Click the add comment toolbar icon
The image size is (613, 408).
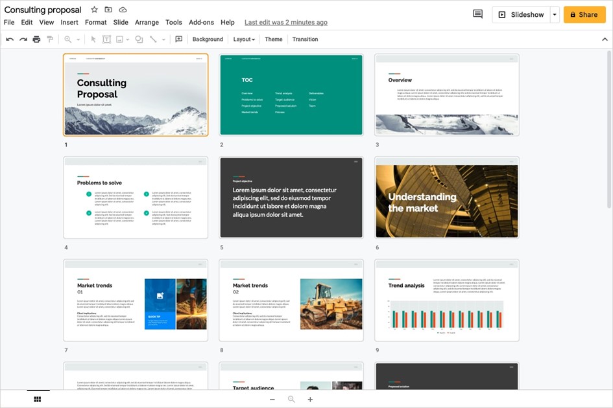(x=179, y=40)
